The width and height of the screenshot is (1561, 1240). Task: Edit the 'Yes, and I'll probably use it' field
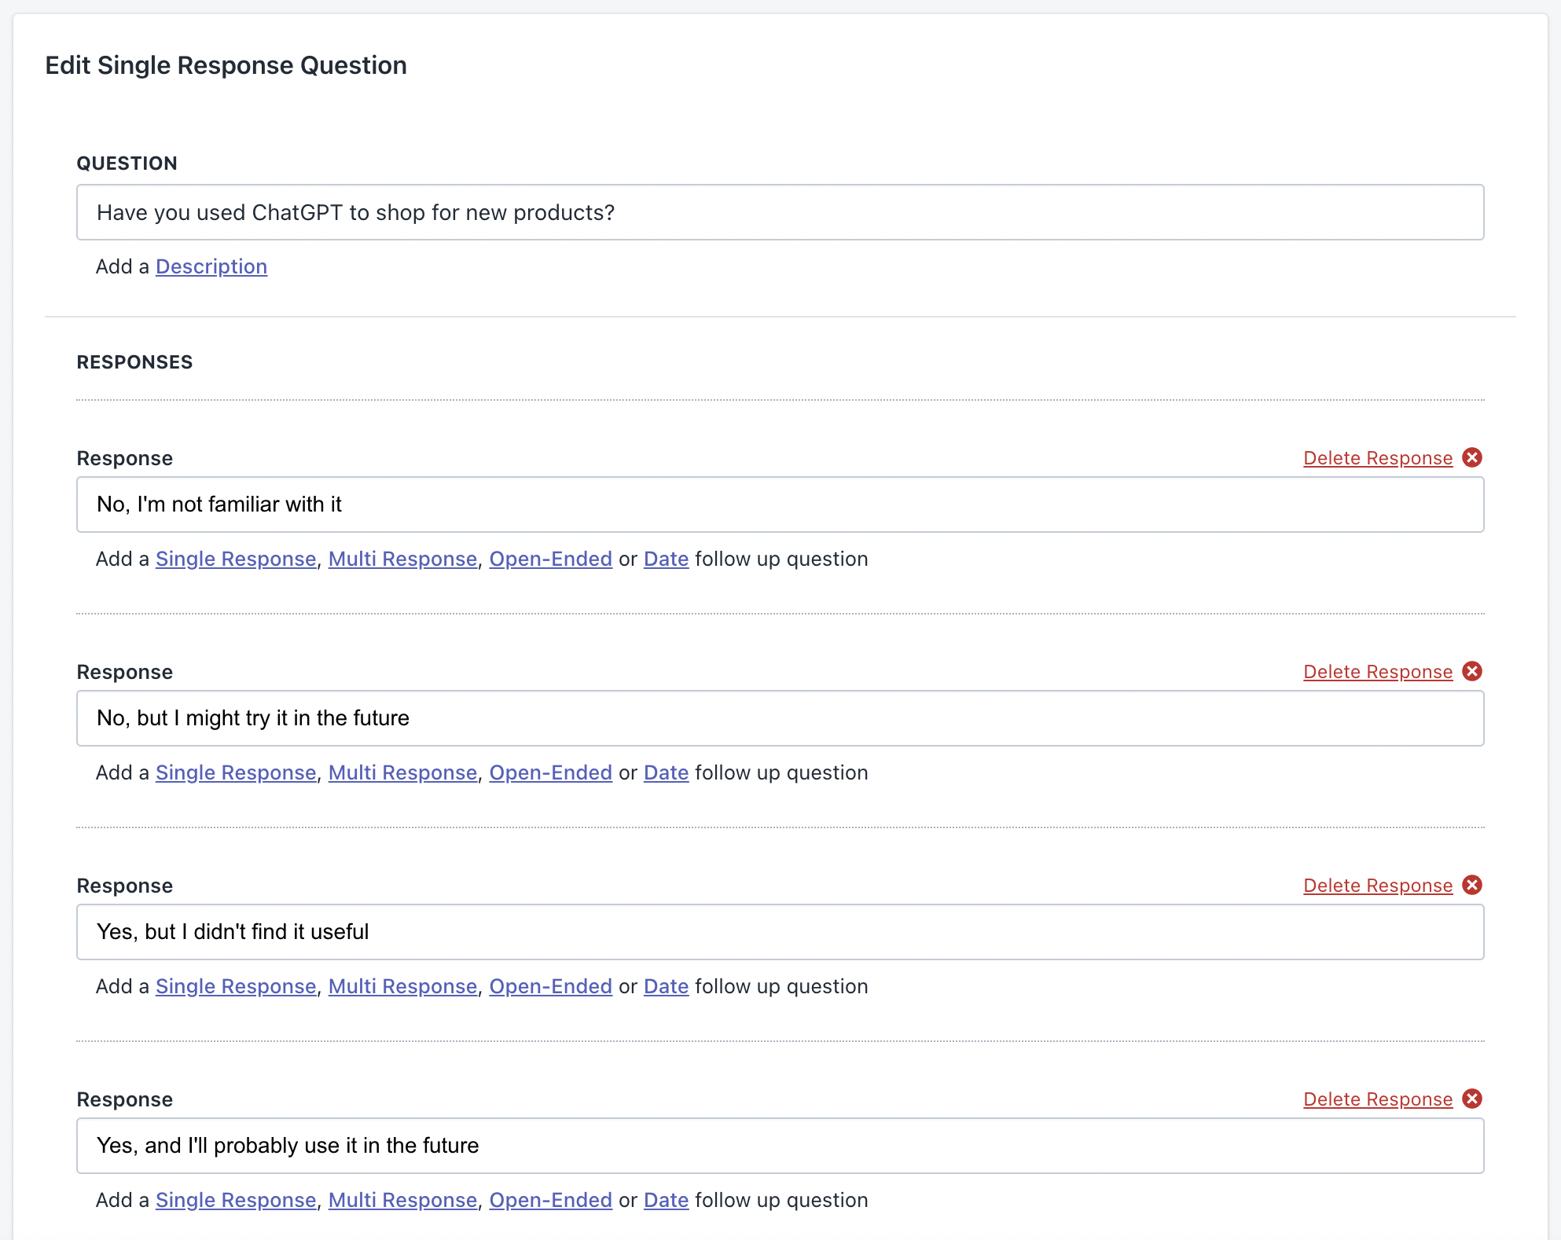click(x=780, y=1146)
